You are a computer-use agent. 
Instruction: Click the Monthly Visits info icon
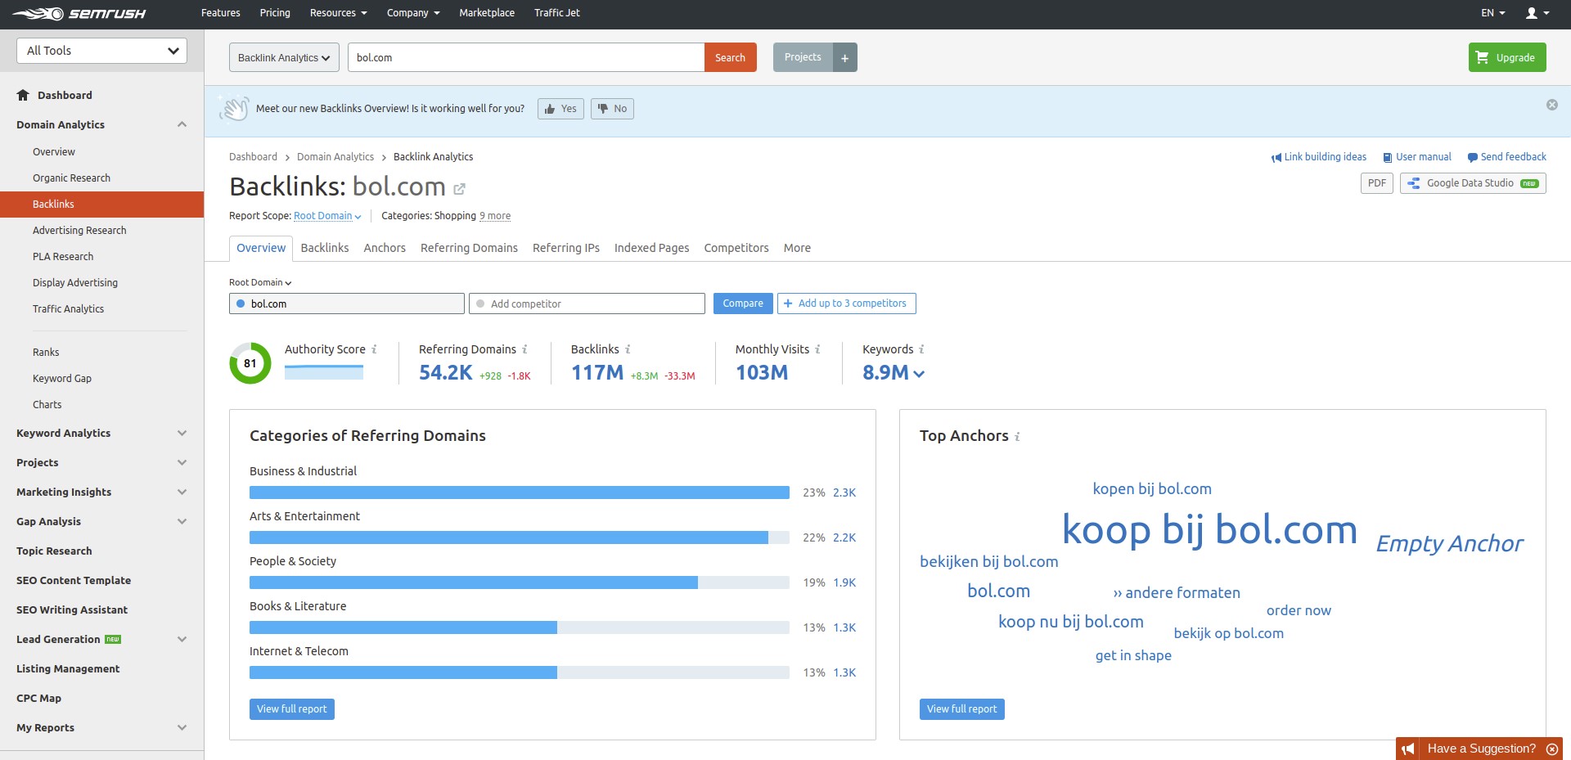[x=817, y=349]
